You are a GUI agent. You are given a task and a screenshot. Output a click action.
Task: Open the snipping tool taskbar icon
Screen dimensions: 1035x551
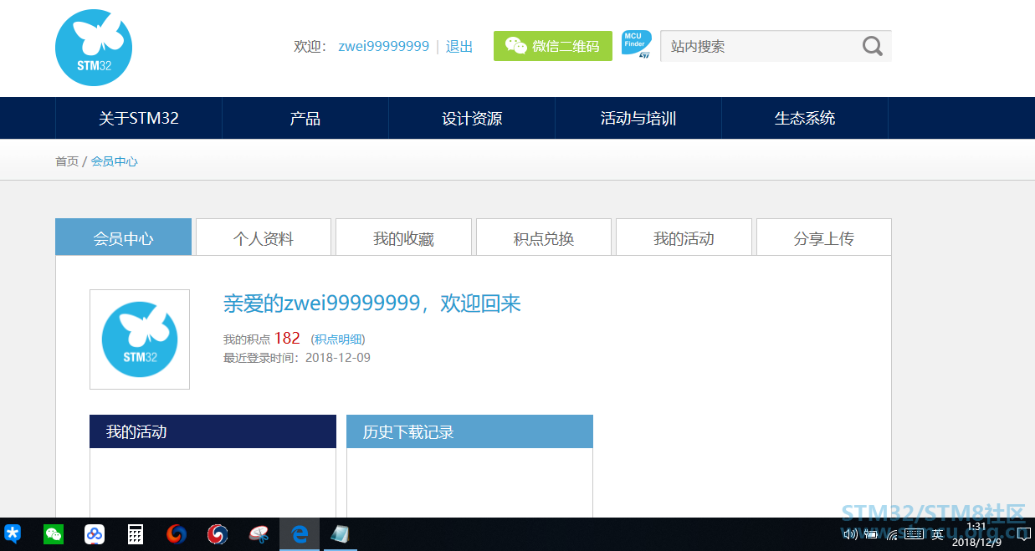(x=259, y=534)
